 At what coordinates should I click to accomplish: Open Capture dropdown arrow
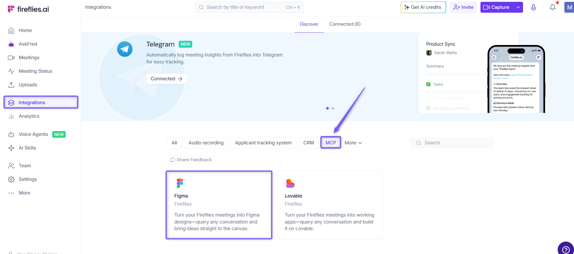[518, 7]
